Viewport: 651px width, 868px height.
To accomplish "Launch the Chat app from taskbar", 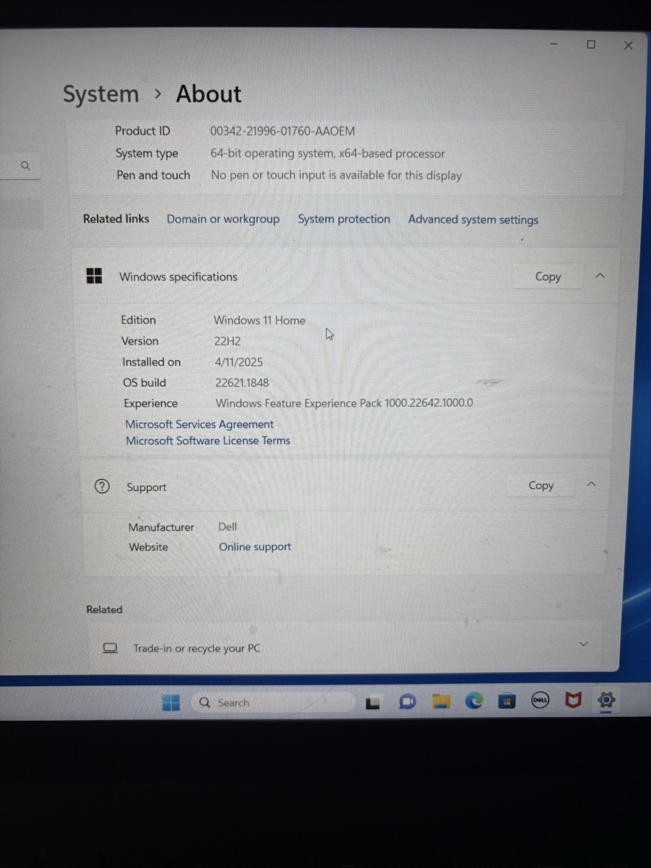I will 407,702.
